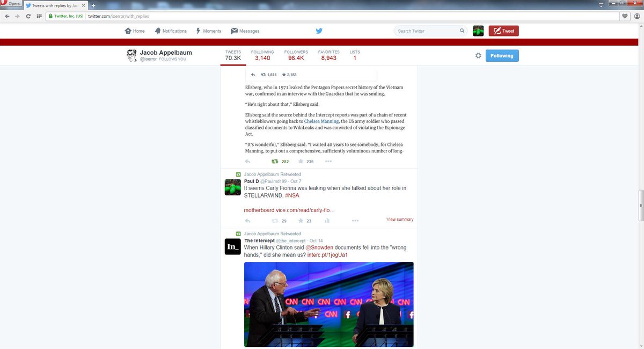
Task: Click the retweet marker icon above The Intercept tweet
Action: click(x=238, y=234)
